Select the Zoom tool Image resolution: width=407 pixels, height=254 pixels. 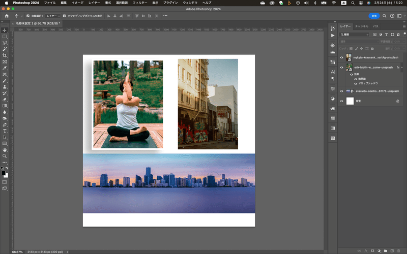5,156
